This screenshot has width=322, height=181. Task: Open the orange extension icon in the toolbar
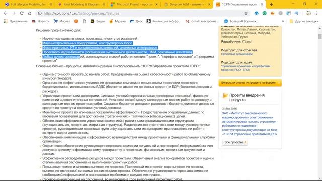coord(273,13)
